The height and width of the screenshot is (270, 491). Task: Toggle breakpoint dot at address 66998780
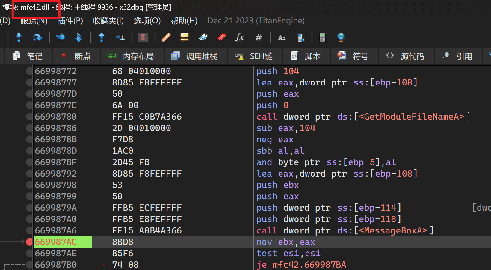pyautogui.click(x=29, y=117)
